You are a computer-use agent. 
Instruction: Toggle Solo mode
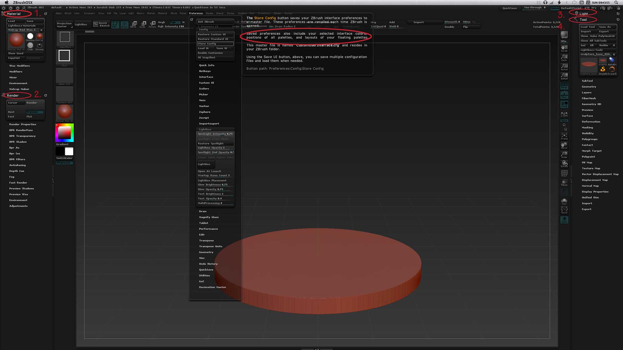tap(564, 201)
